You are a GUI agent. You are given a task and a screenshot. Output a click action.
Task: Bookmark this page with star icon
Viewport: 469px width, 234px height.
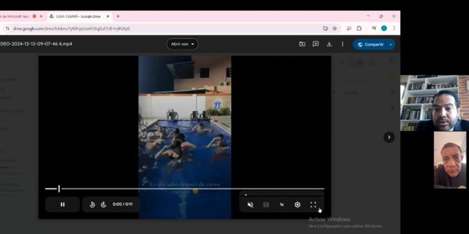[335, 28]
